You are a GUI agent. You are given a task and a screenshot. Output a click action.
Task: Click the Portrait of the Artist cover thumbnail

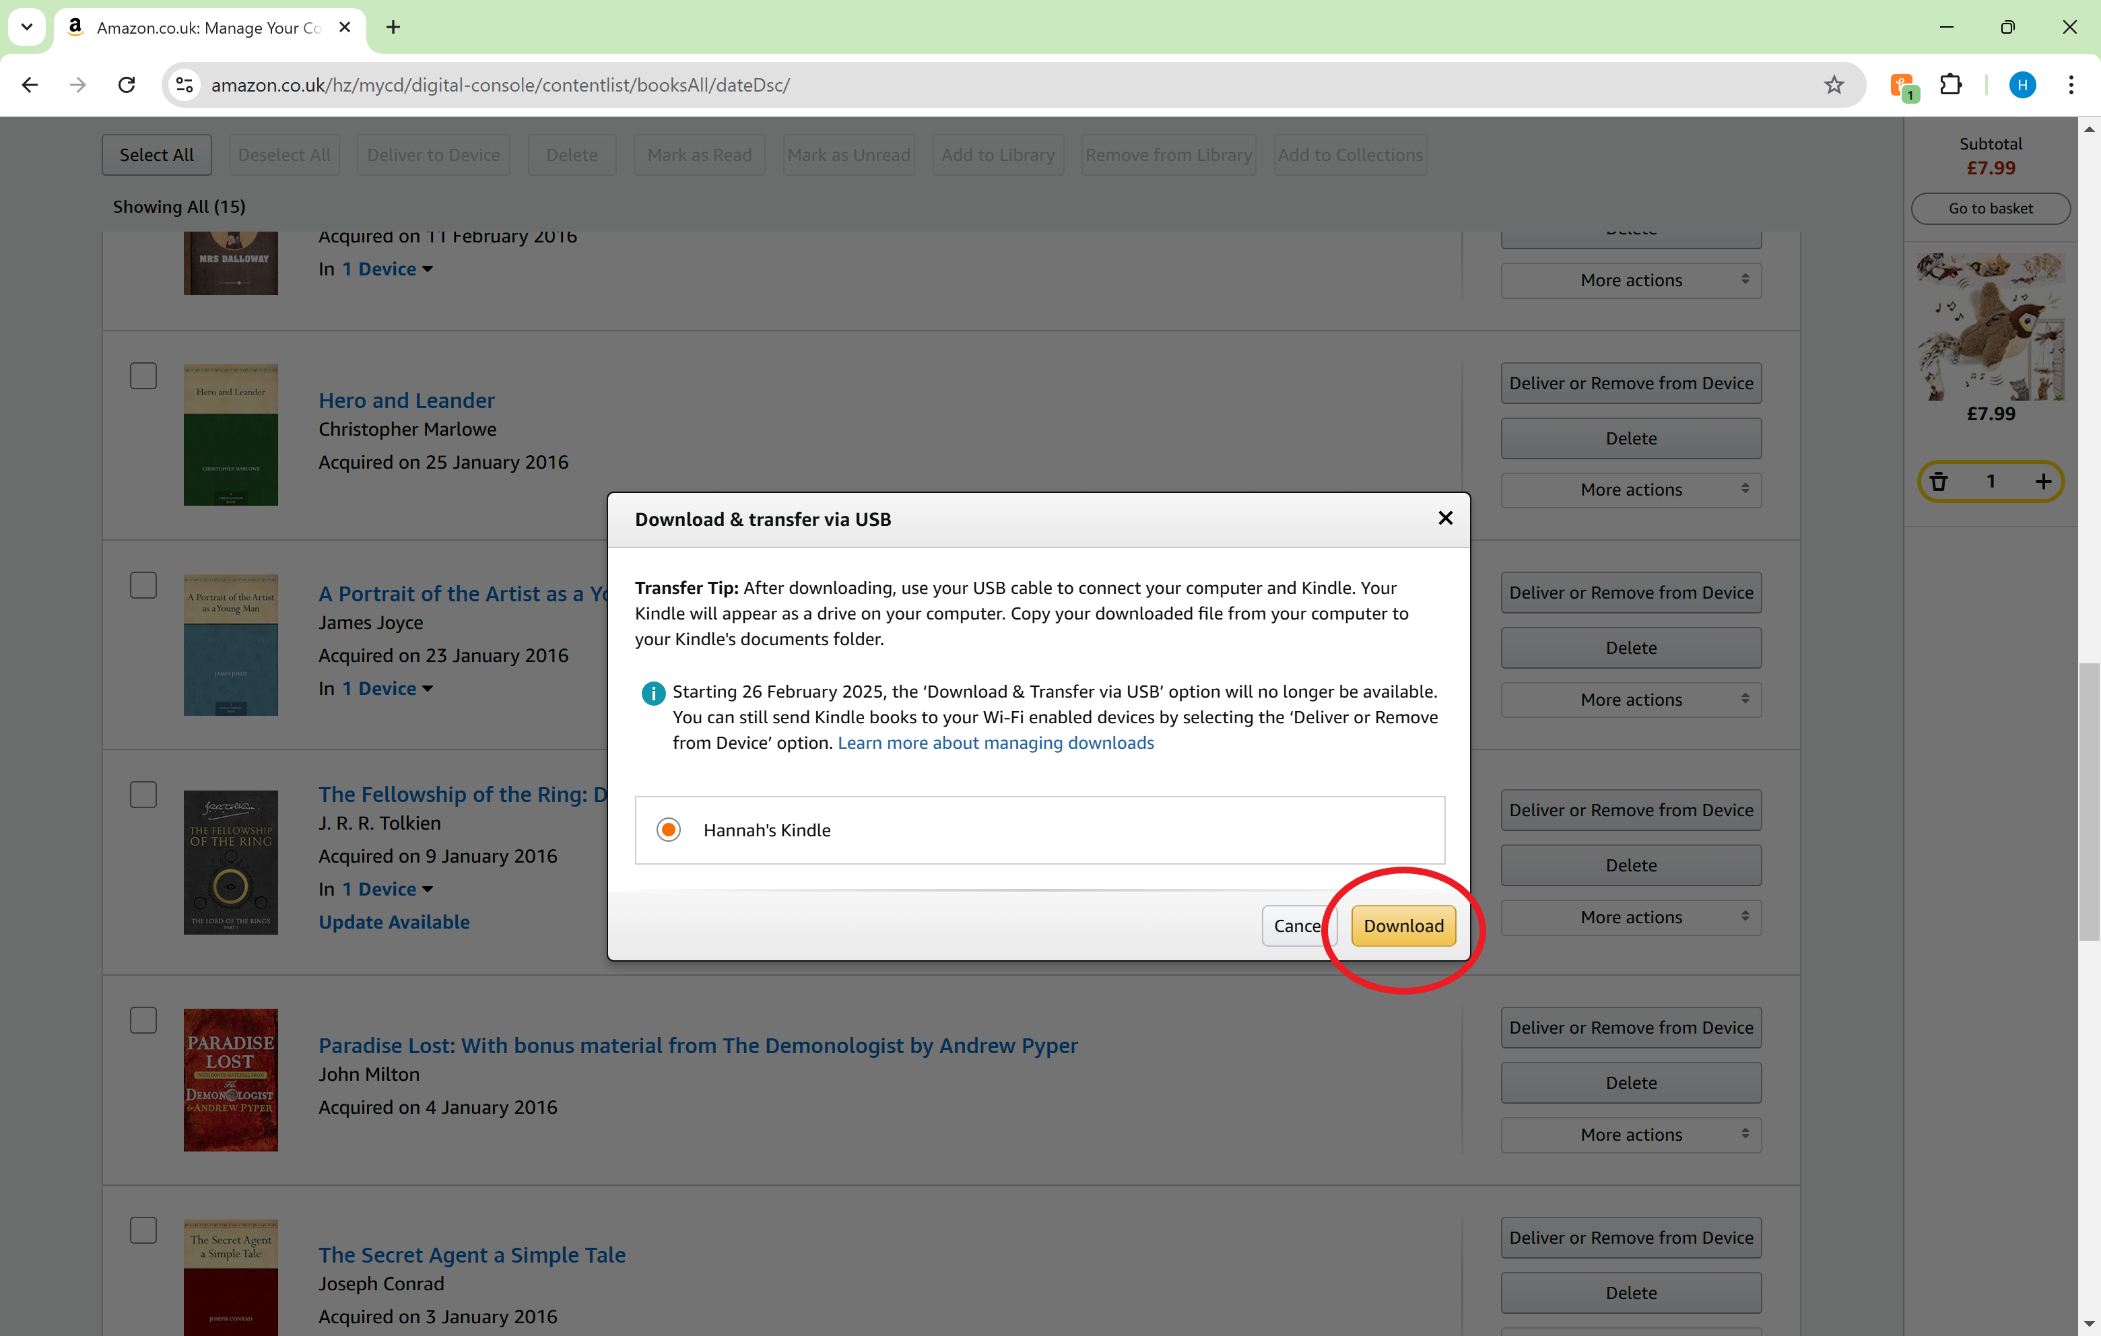pos(230,645)
